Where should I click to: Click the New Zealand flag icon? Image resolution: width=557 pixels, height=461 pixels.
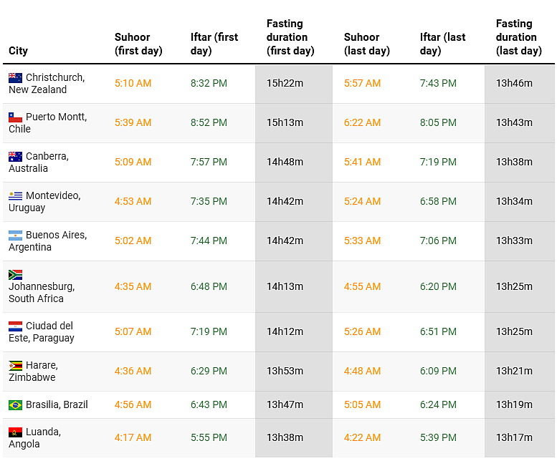tap(16, 77)
